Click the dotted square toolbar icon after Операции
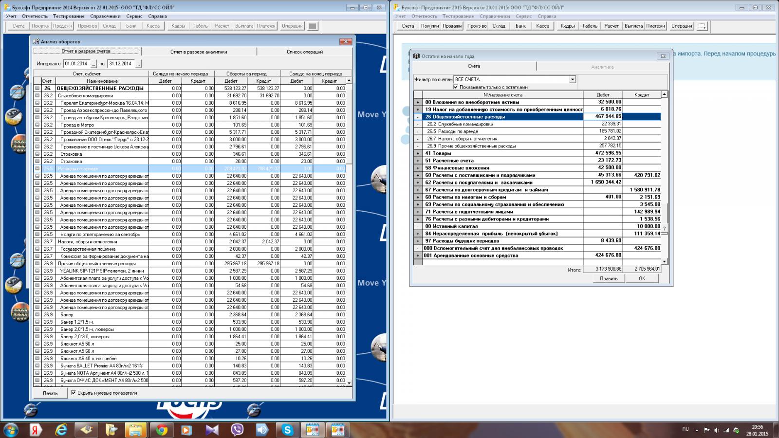779x438 pixels. [x=702, y=26]
